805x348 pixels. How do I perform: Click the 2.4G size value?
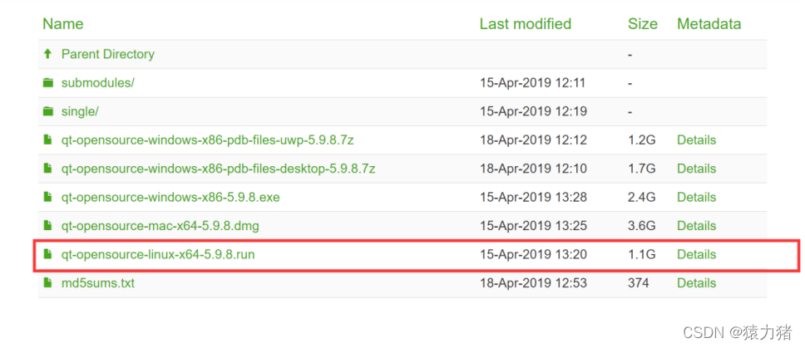tap(641, 198)
